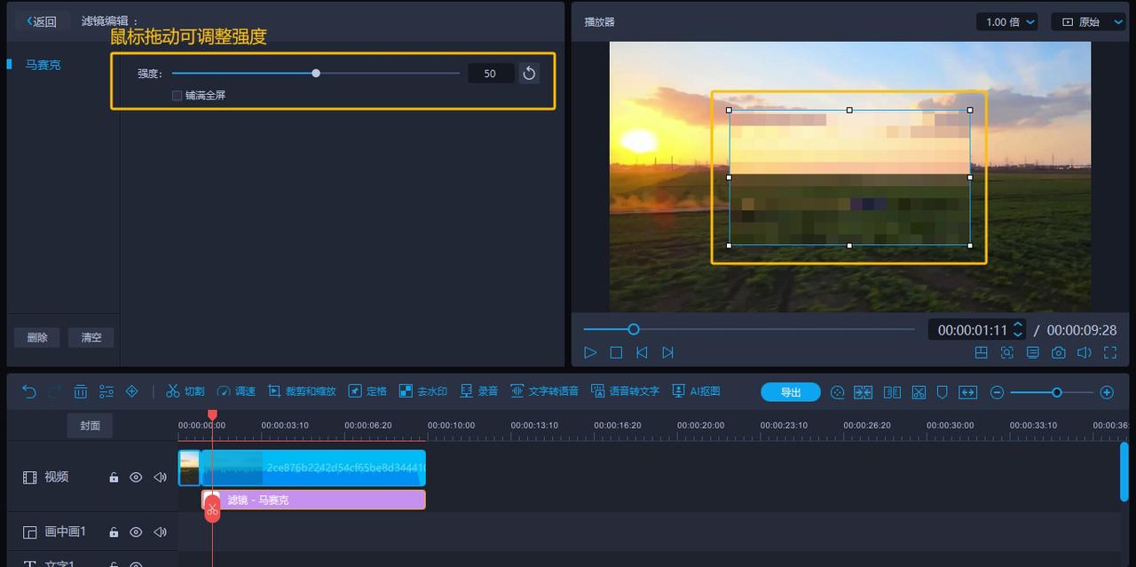
Task: Toggle visibility eye of the 画中画1 track
Action: tap(136, 532)
